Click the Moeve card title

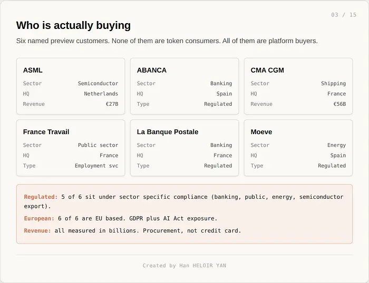tap(261, 132)
